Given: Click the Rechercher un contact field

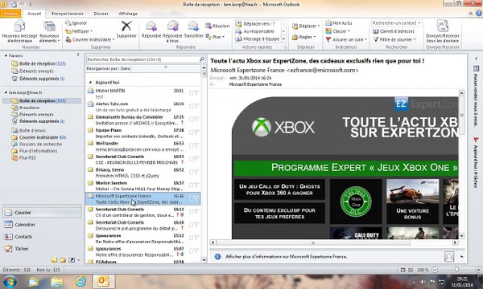Looking at the screenshot, I should point(396,23).
